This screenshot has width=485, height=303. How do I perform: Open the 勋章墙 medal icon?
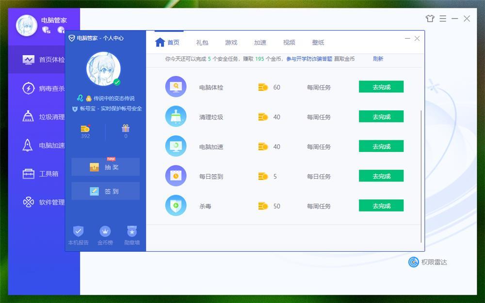tap(131, 231)
